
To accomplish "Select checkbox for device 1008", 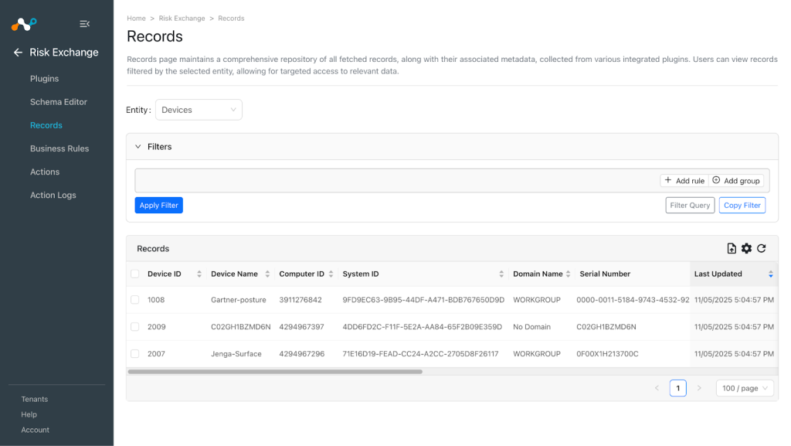I will click(134, 300).
